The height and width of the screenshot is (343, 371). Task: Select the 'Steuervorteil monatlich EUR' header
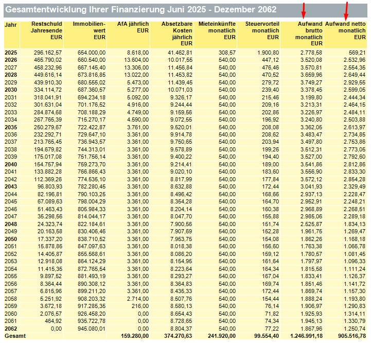click(262, 30)
